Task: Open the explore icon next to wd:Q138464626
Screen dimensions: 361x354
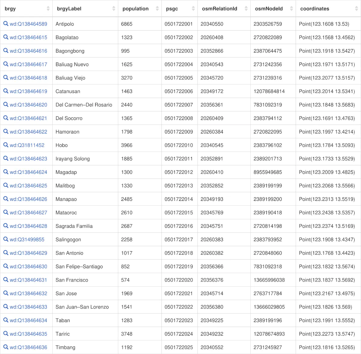Action: (6, 199)
